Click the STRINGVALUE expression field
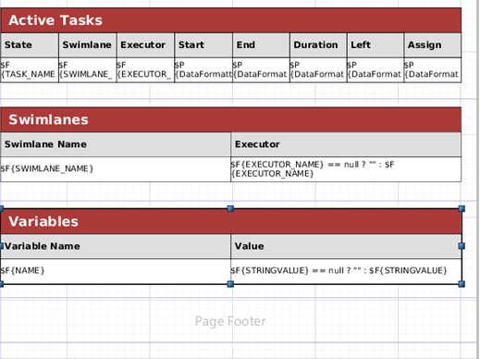Screen dimensions: 480x359 (x=346, y=271)
